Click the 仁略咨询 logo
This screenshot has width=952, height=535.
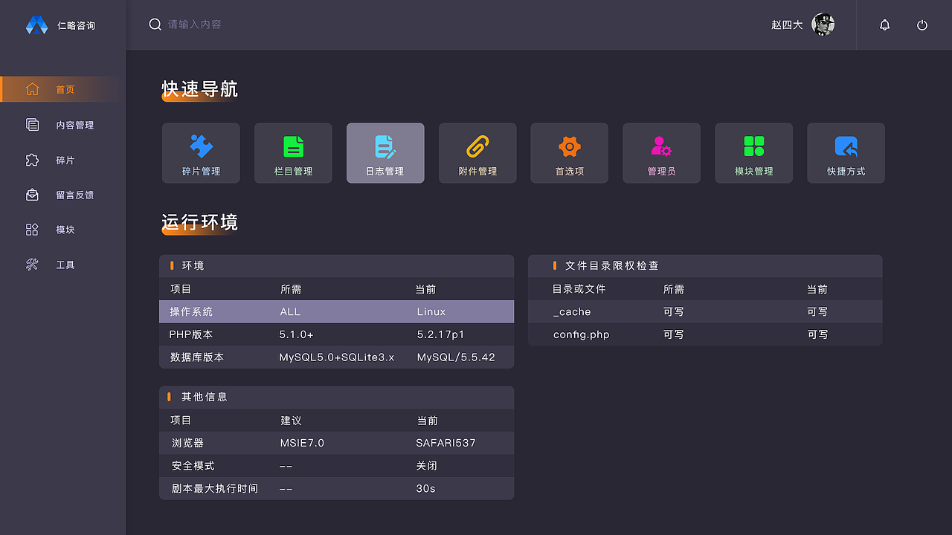point(63,25)
